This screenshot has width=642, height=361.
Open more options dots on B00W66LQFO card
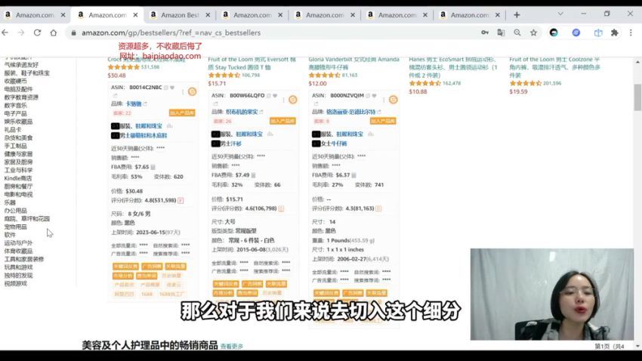(x=283, y=100)
